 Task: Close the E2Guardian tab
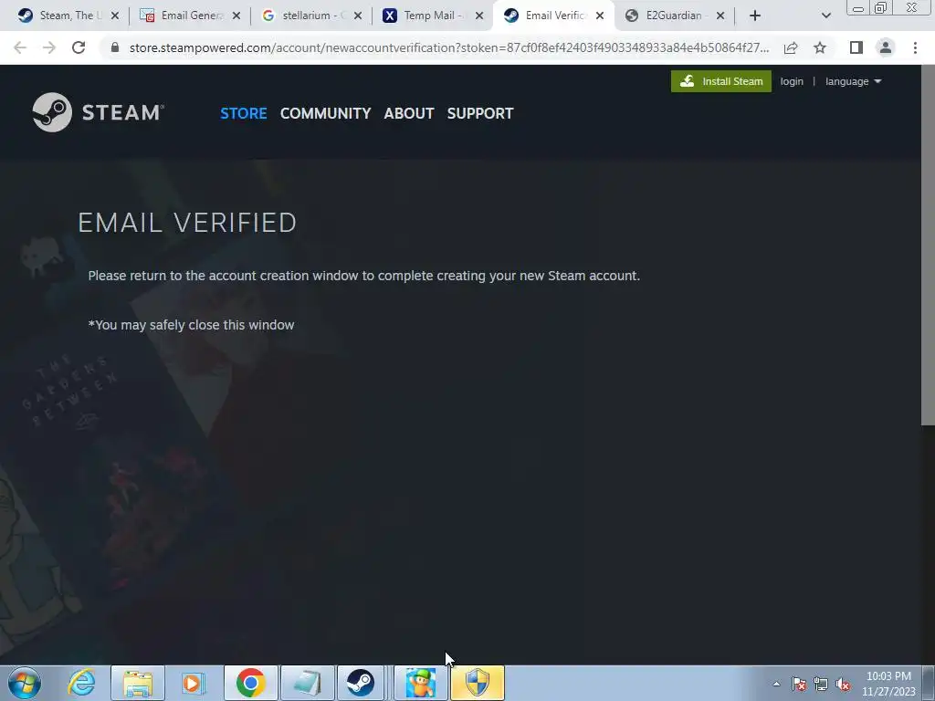720,16
